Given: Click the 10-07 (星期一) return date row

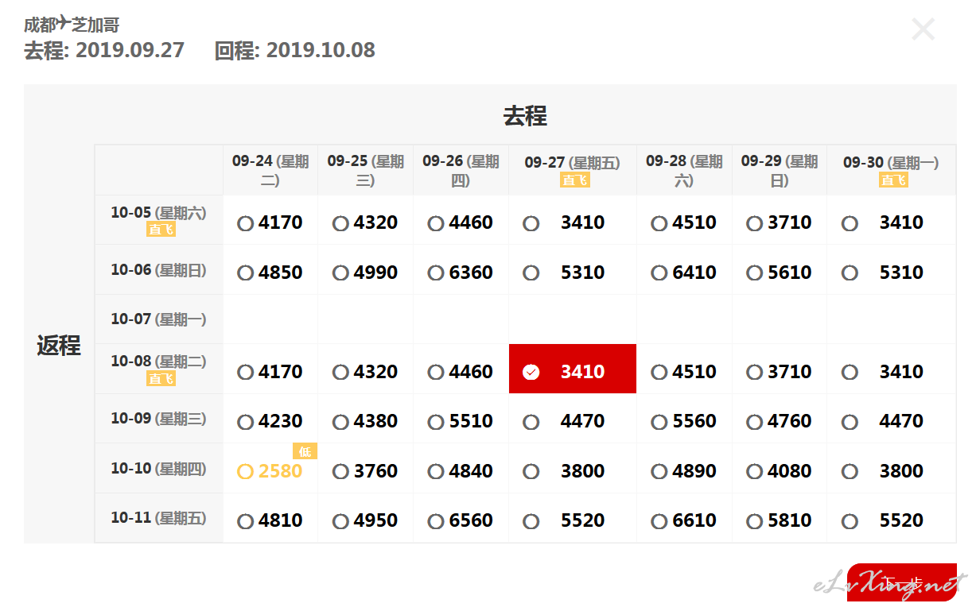Looking at the screenshot, I should coord(158,319).
